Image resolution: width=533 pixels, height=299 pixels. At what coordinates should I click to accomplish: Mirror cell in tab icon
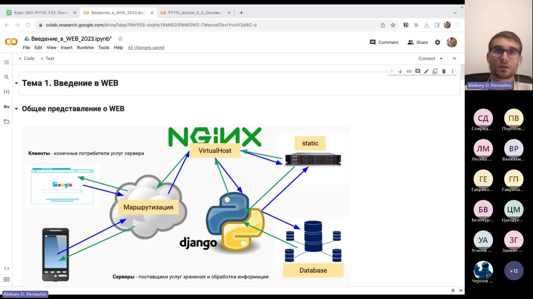(x=435, y=71)
